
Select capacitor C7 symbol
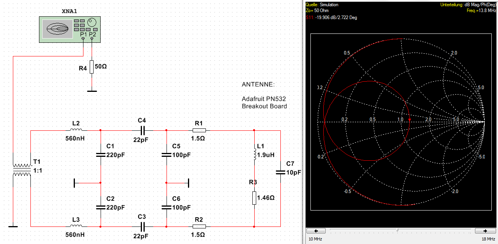pyautogui.click(x=280, y=172)
